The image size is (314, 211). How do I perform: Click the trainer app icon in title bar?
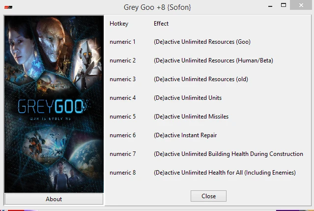pyautogui.click(x=8, y=7)
